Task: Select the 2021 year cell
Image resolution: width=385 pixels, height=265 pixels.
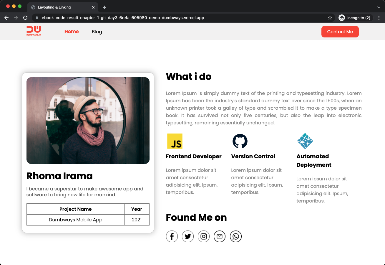Action: coord(137,220)
